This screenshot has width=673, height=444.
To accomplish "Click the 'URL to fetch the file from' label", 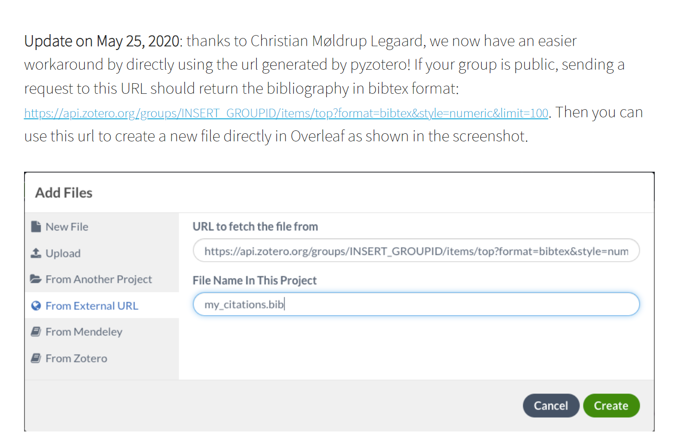I will [x=255, y=227].
